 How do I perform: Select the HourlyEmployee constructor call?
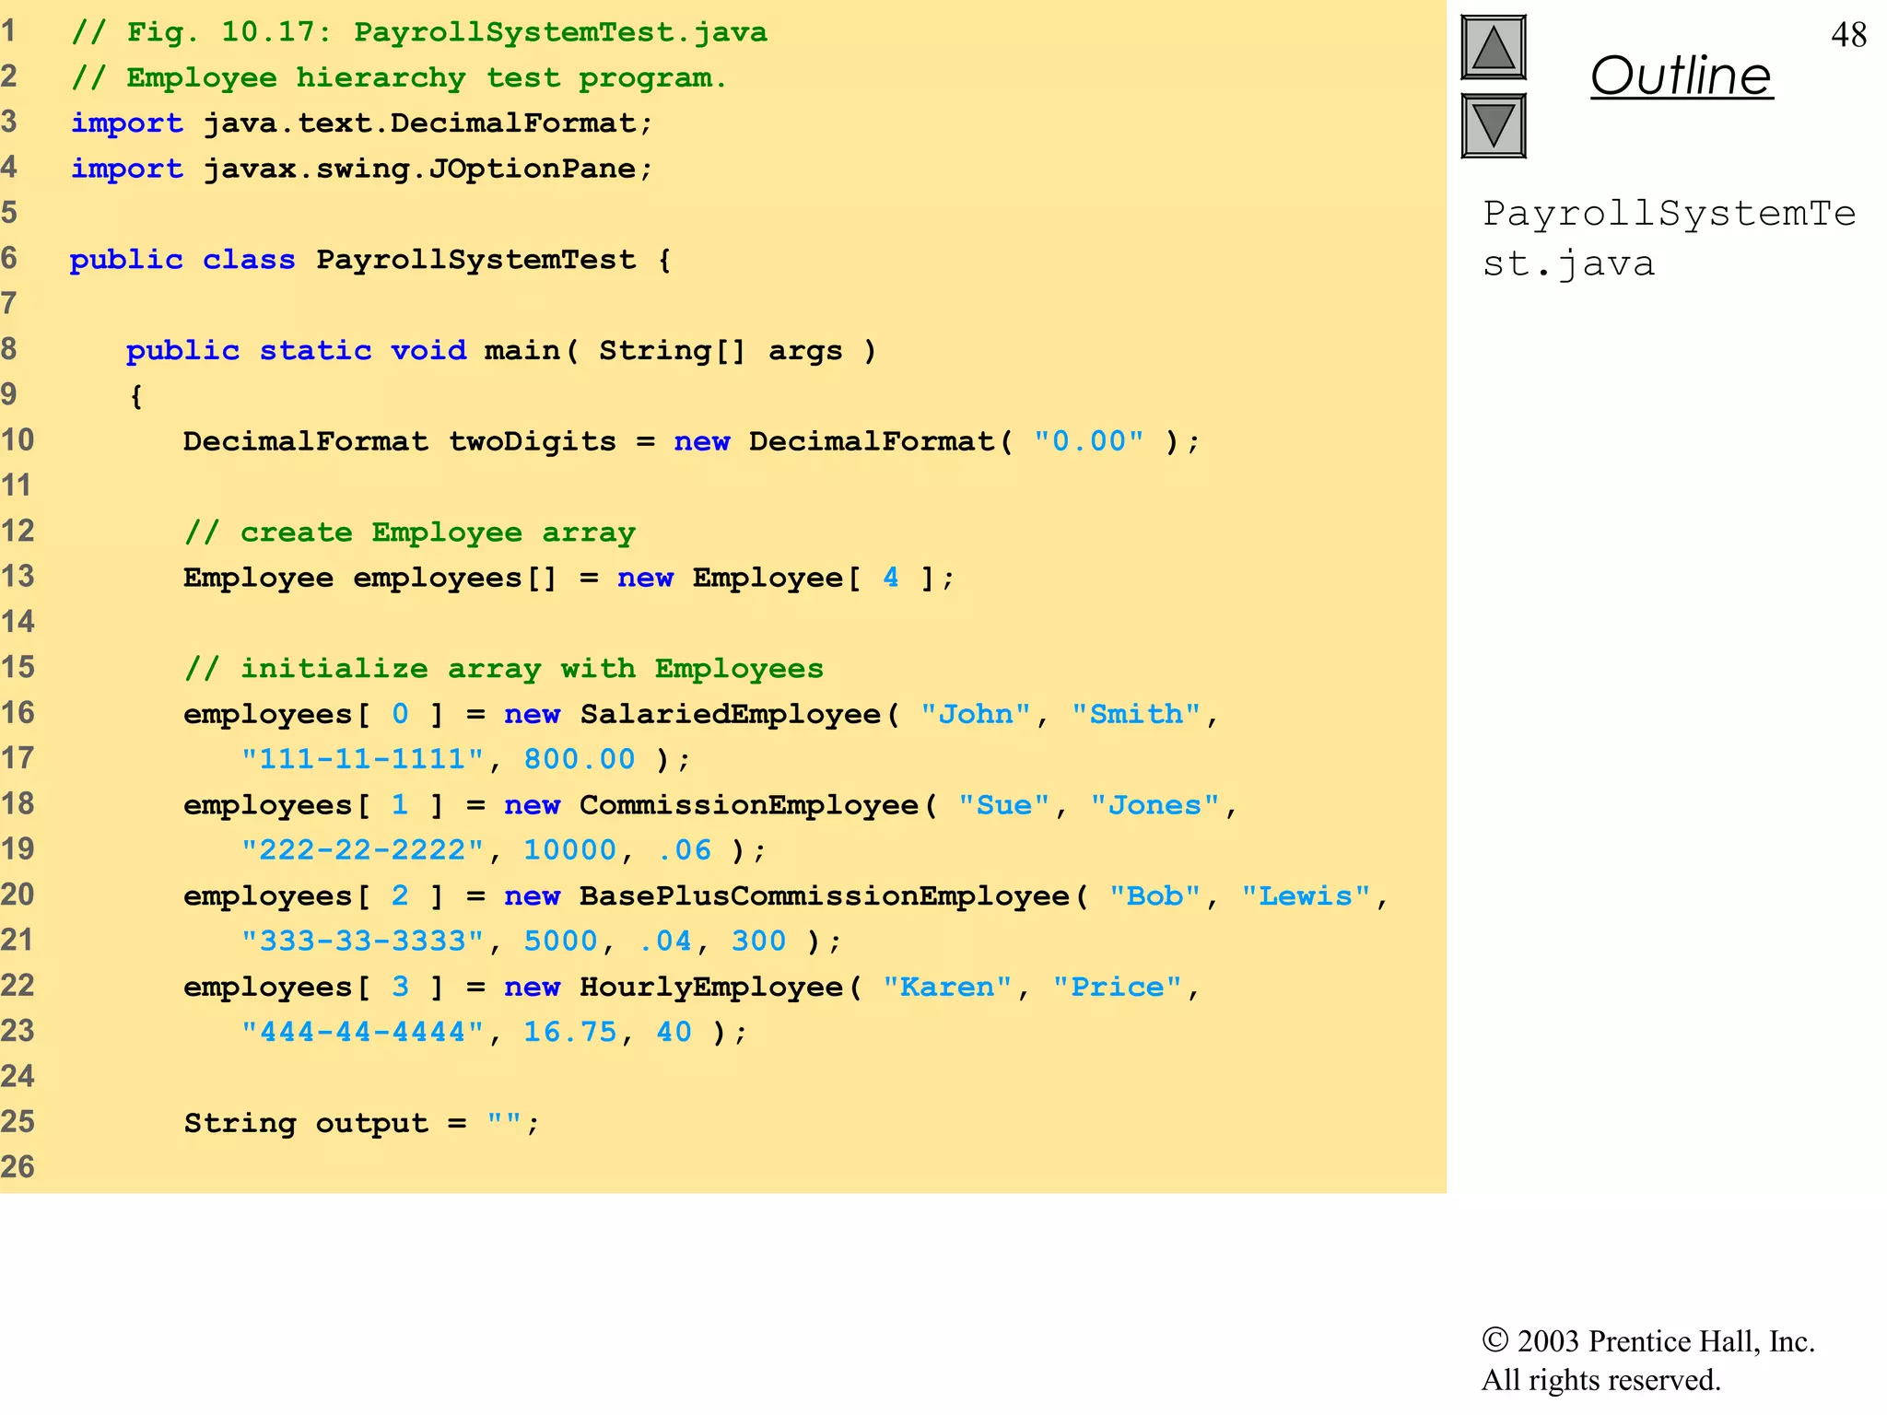tap(692, 987)
